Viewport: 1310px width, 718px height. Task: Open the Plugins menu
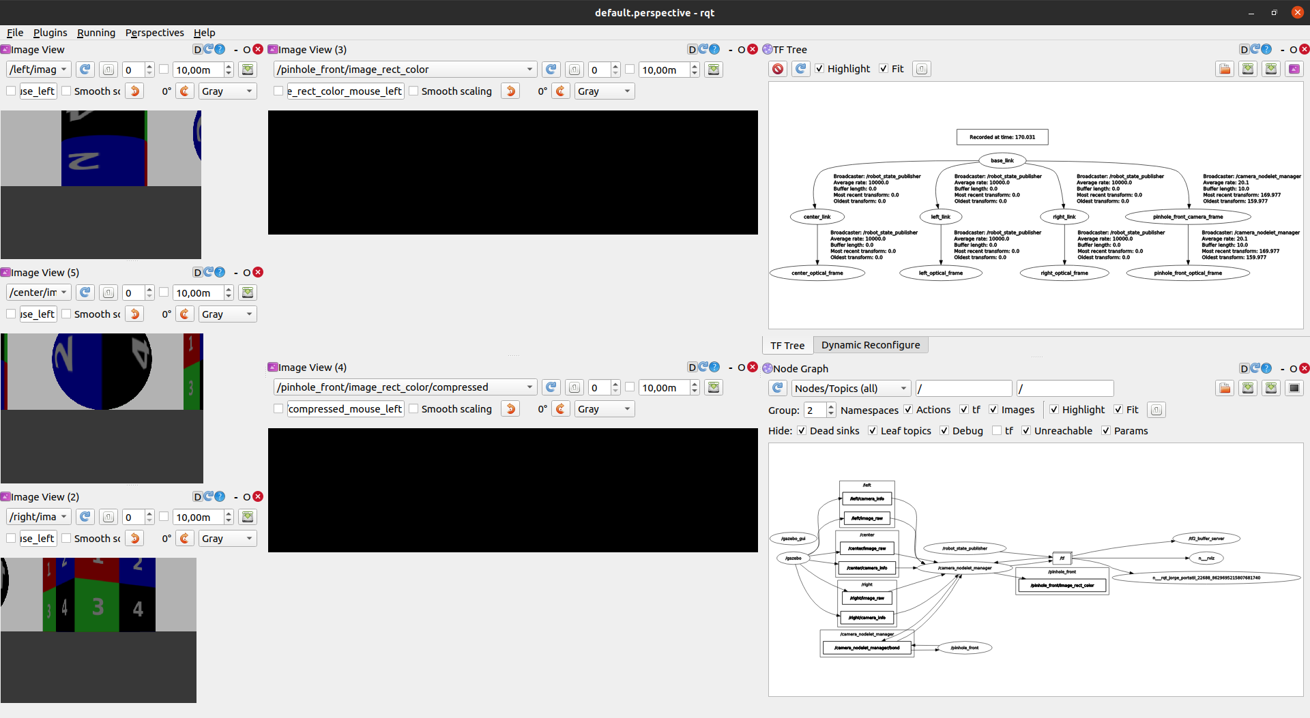tap(49, 33)
